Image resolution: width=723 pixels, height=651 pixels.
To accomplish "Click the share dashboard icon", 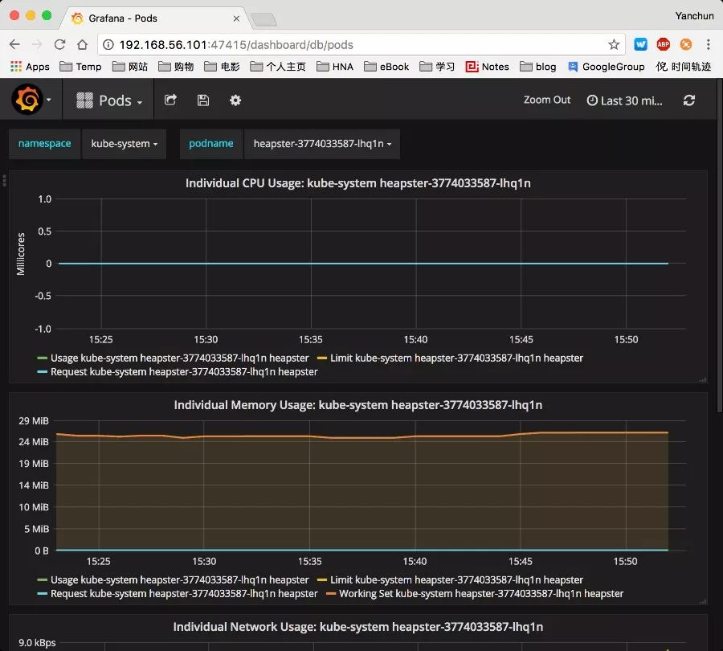I will pyautogui.click(x=170, y=100).
